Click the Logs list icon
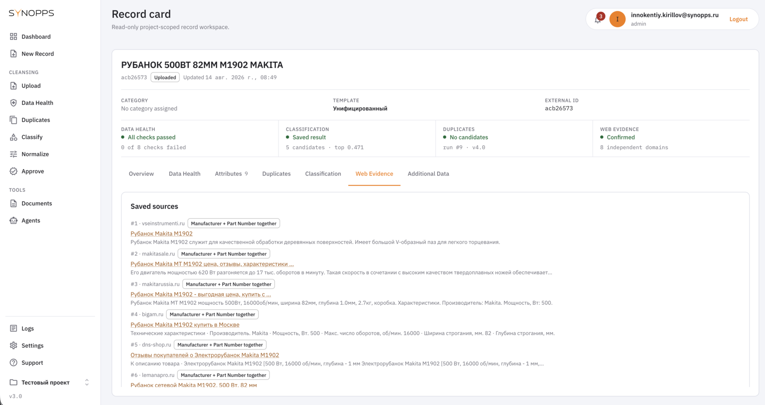This screenshot has width=765, height=405. coord(14,328)
